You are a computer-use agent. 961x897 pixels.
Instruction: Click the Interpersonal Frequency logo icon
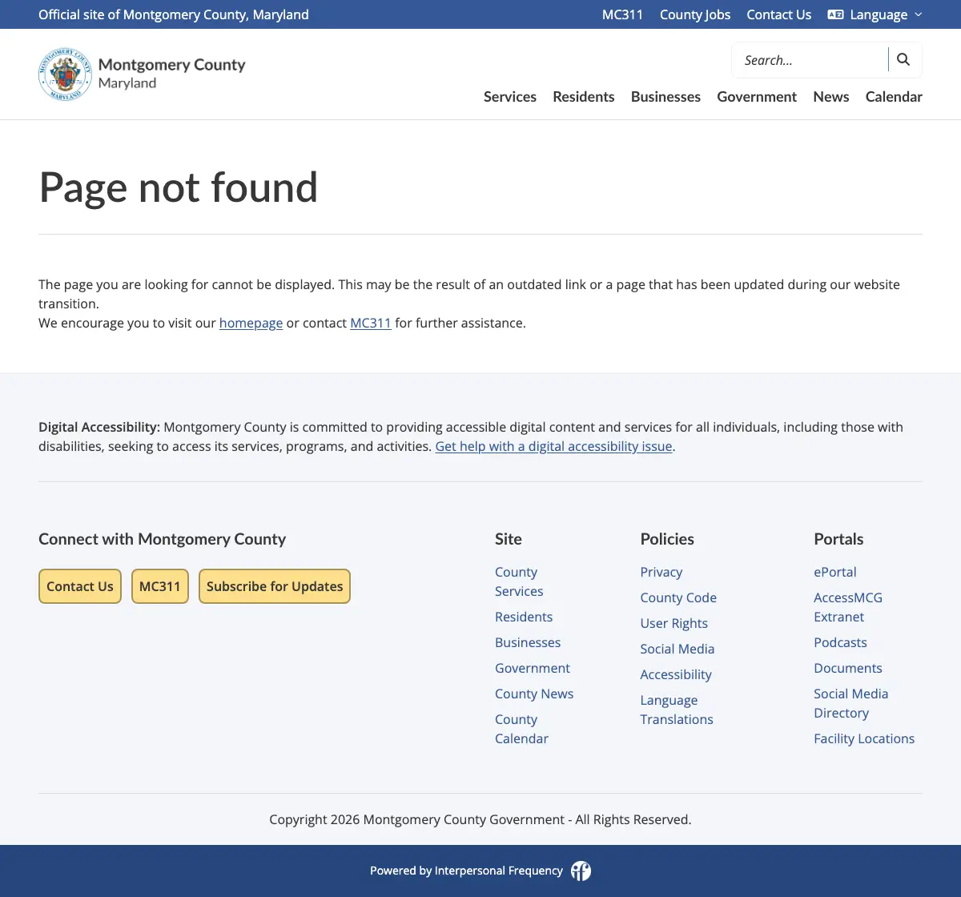pyautogui.click(x=581, y=871)
